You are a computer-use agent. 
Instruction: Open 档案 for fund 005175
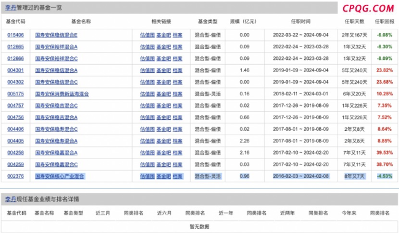coord(177,94)
